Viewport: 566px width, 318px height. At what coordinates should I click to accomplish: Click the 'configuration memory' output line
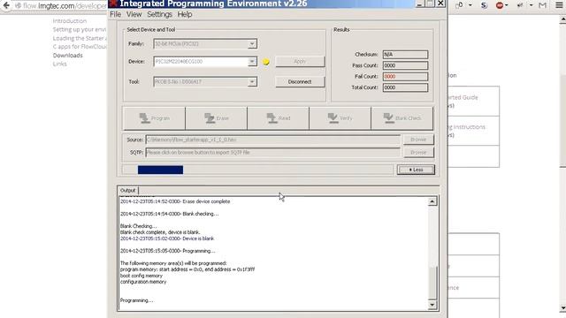[x=143, y=282]
